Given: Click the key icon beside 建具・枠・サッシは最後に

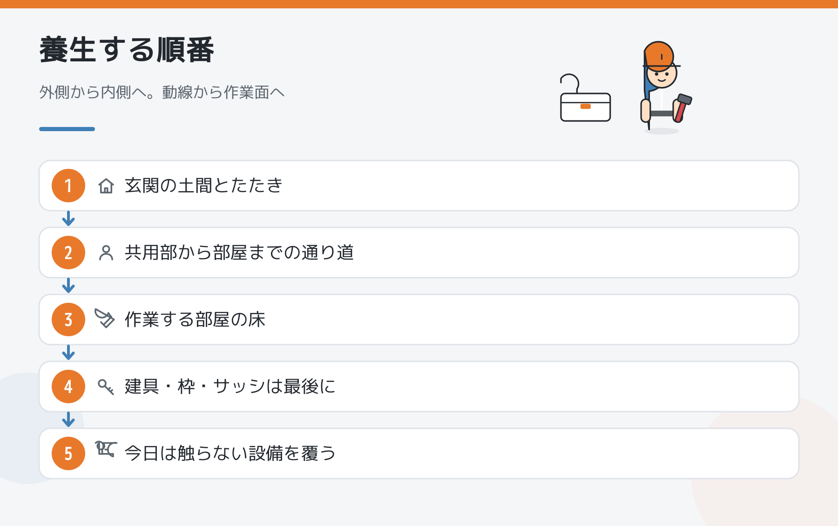Looking at the screenshot, I should [106, 386].
